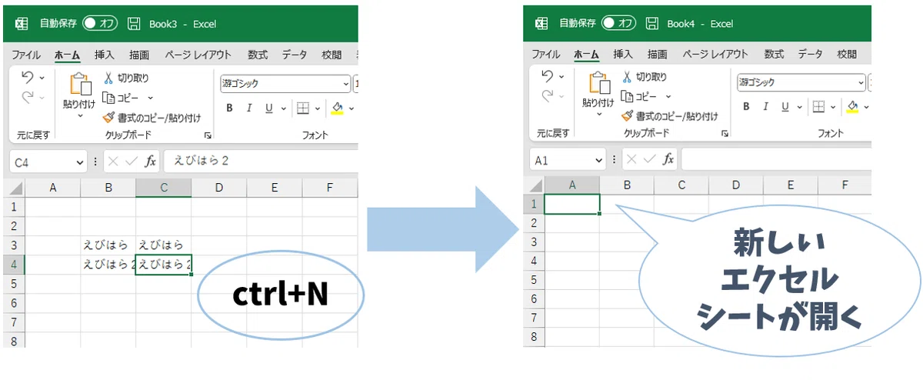The height and width of the screenshot is (380, 923).
Task: Click Undo icon in Book4 window
Action: point(548,75)
